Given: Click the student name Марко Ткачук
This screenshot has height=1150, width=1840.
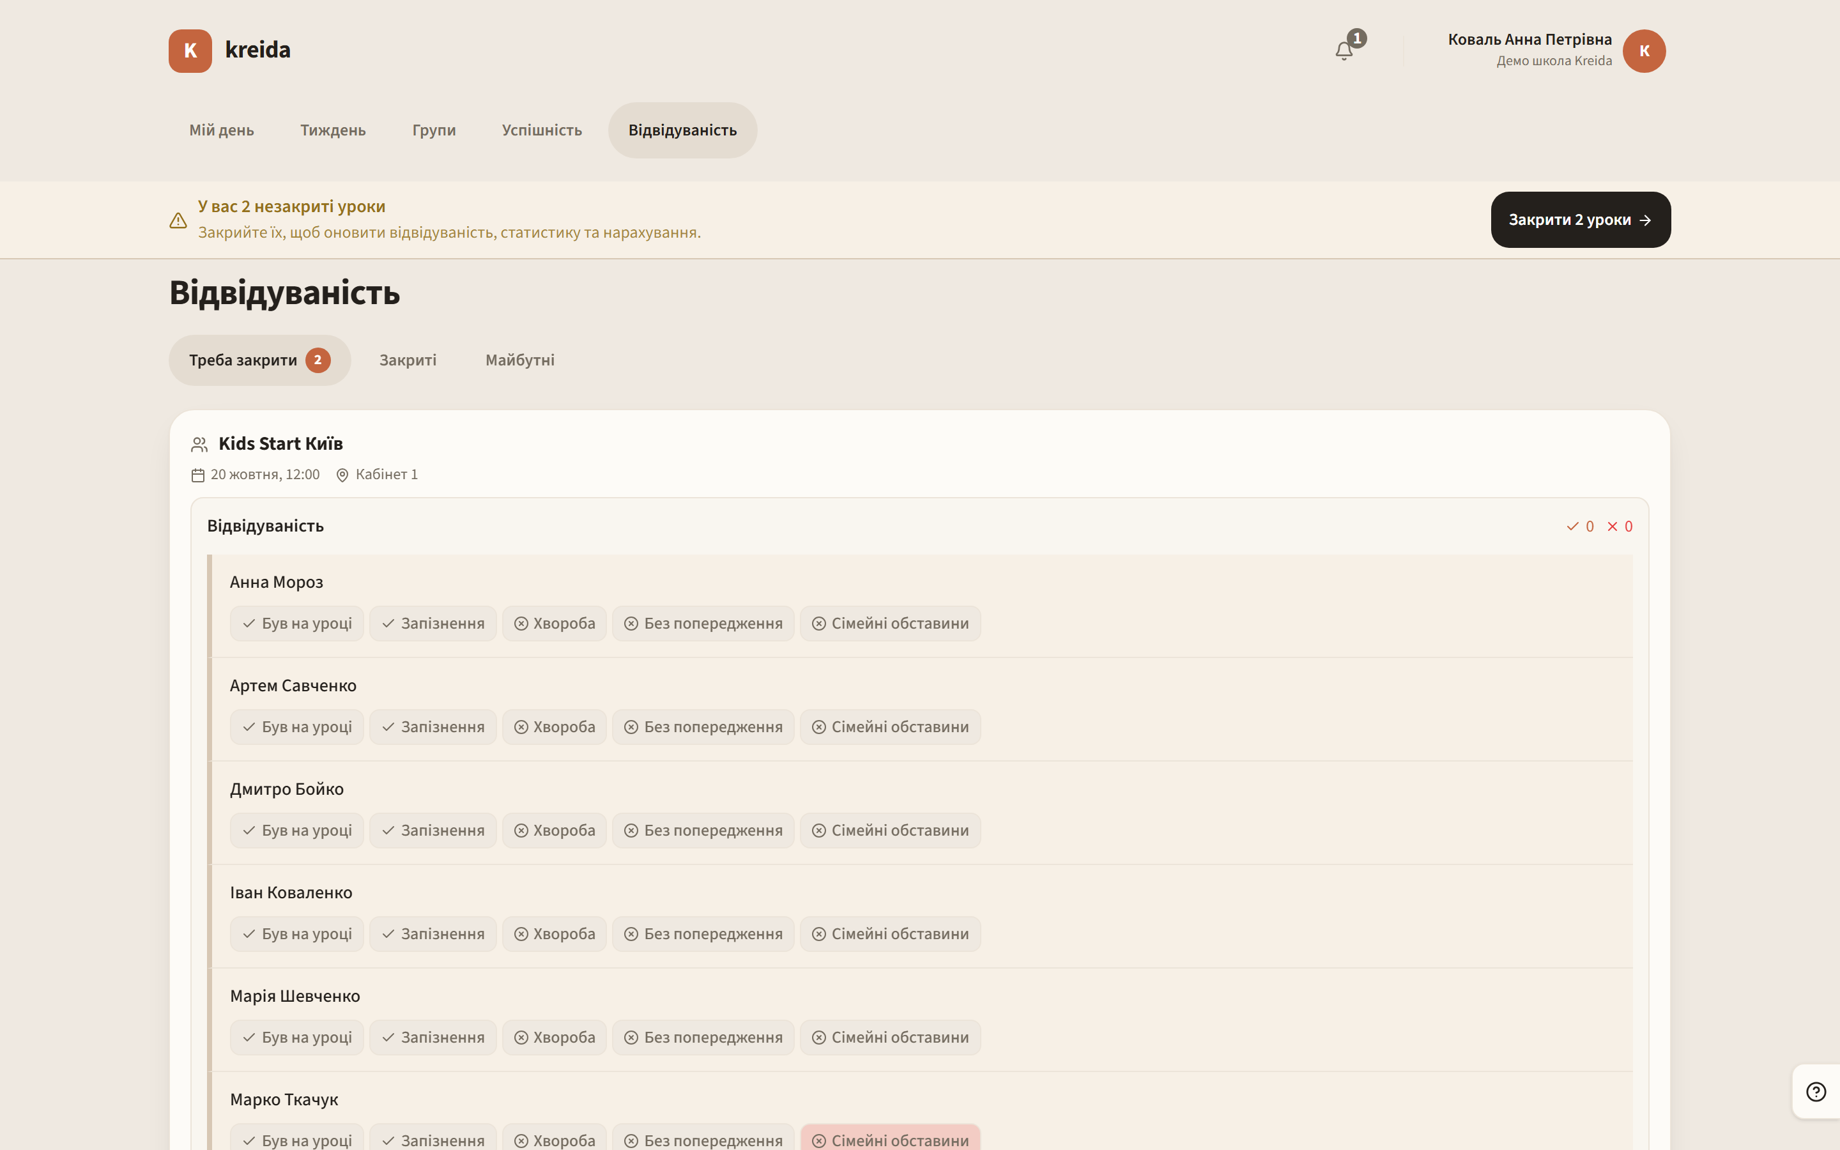Looking at the screenshot, I should point(284,1100).
